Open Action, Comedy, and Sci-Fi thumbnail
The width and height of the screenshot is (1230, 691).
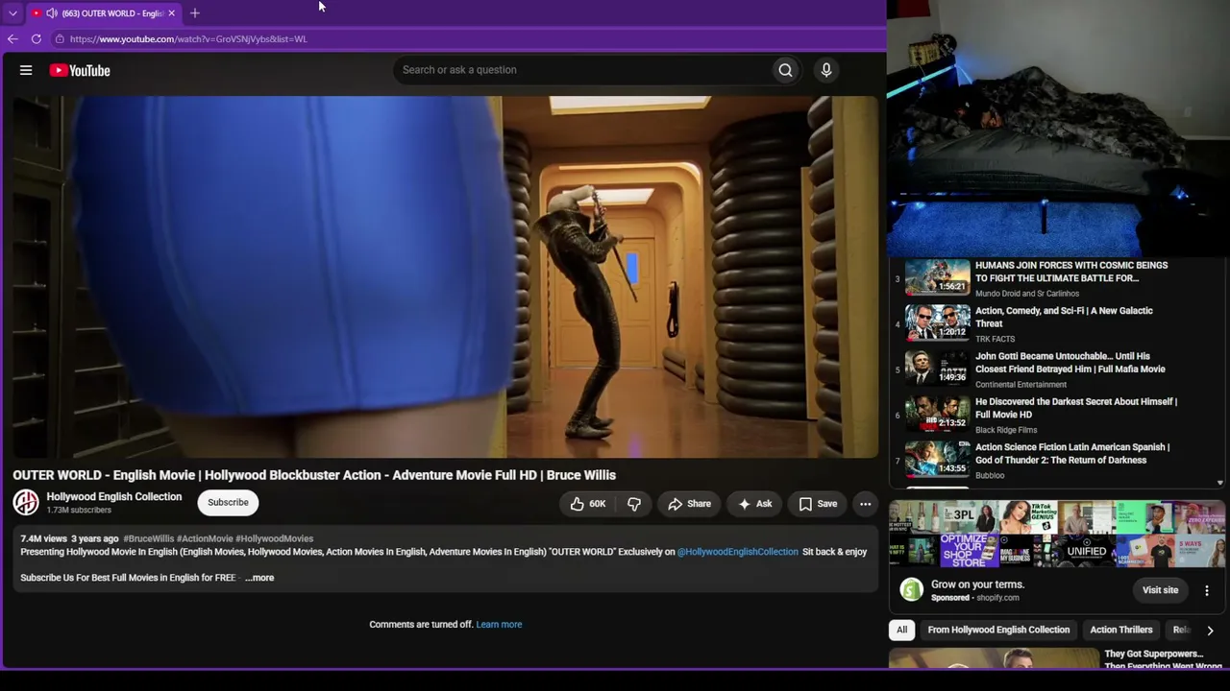938,322
